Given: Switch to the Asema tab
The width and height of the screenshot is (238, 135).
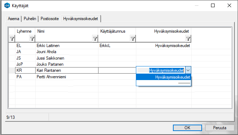Looking at the screenshot, I should [14, 19].
